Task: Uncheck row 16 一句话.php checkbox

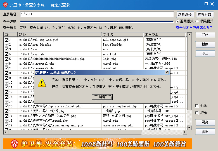Action: click(x=6, y=111)
